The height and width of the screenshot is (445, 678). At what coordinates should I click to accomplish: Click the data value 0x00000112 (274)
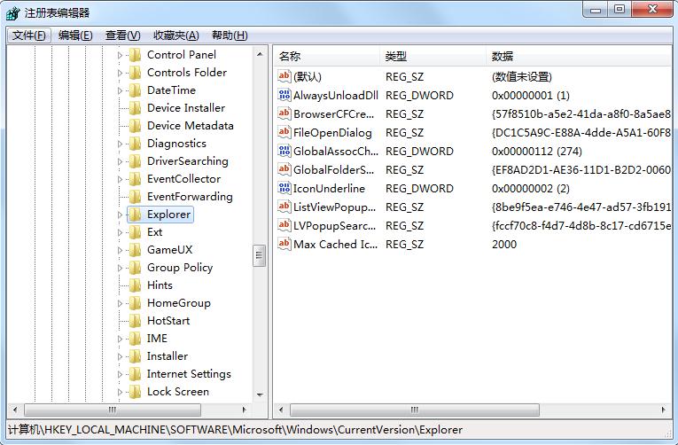coord(536,151)
